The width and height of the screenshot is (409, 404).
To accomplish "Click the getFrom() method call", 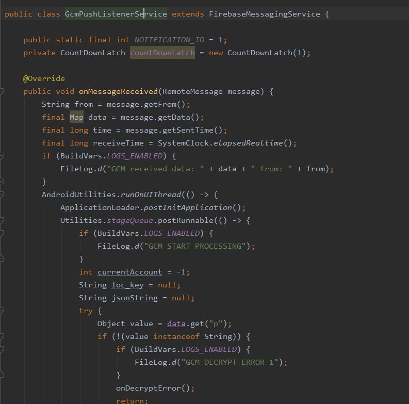I will pyautogui.click(x=165, y=104).
